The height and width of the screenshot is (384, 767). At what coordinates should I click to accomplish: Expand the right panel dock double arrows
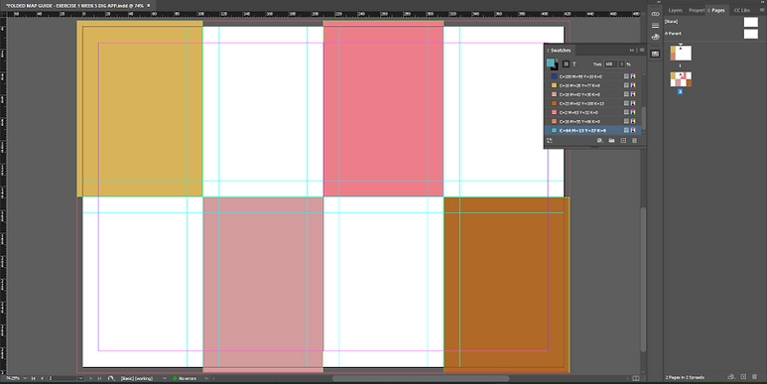pos(762,2)
